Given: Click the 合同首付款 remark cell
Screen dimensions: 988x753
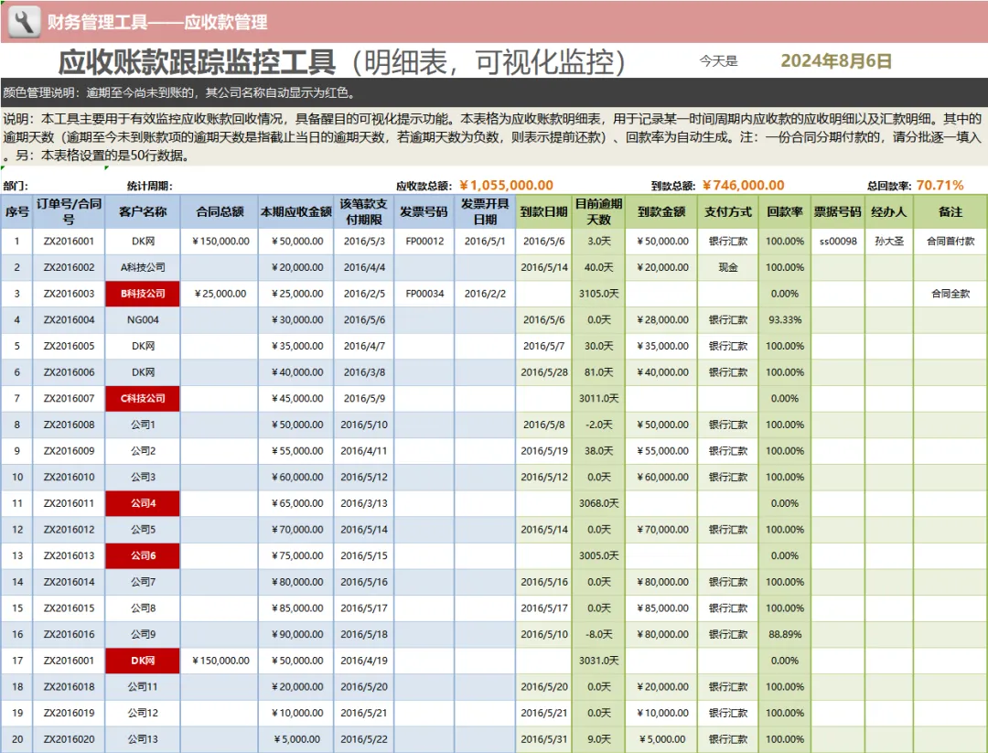Looking at the screenshot, I should pyautogui.click(x=950, y=242).
